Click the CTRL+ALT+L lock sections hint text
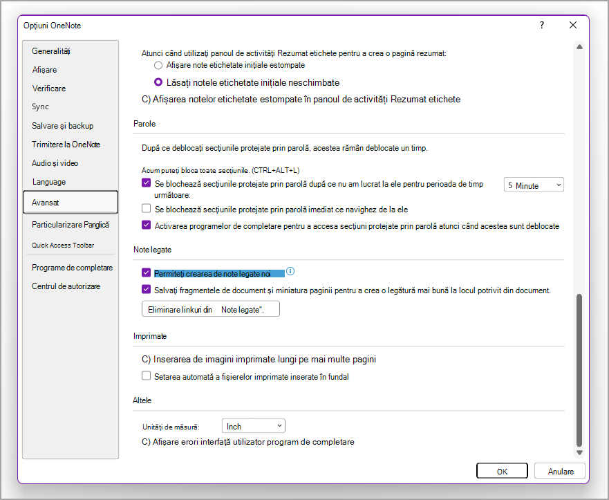This screenshot has height=500, width=609. (x=221, y=170)
